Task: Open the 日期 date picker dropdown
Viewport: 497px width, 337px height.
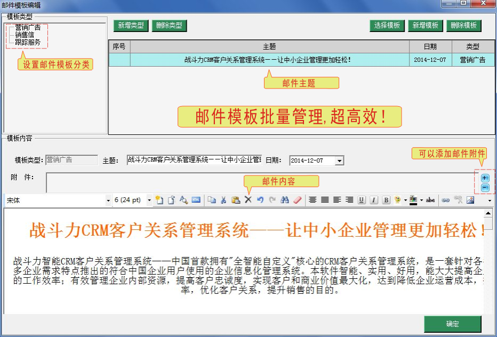Action: (x=339, y=161)
